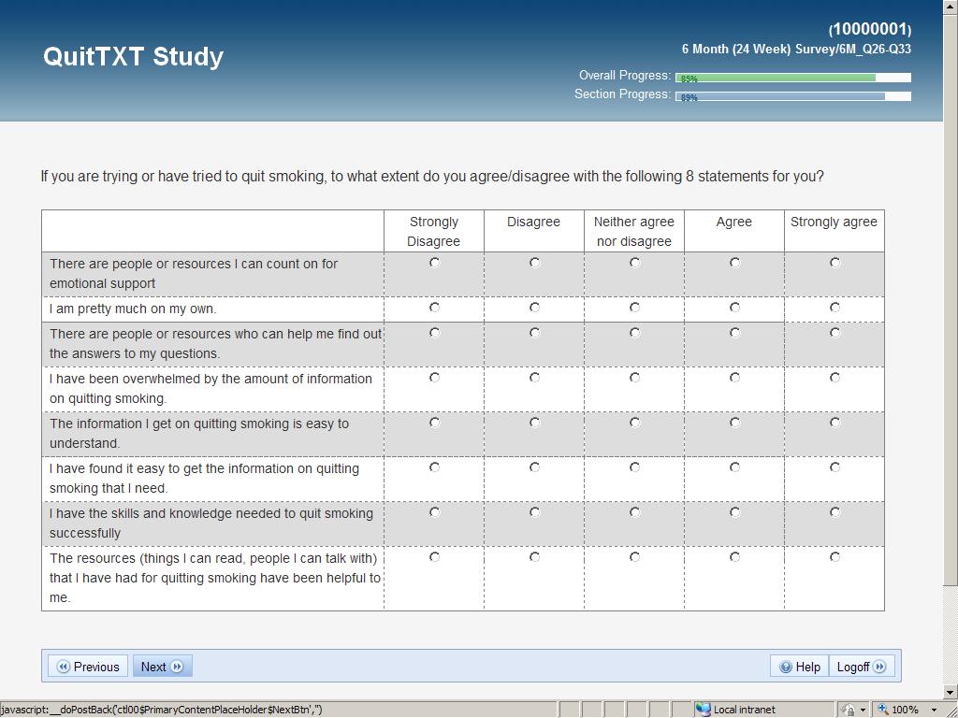Image resolution: width=958 pixels, height=718 pixels.
Task: Choose Neither for 'pretty much on my own'
Action: click(x=635, y=307)
